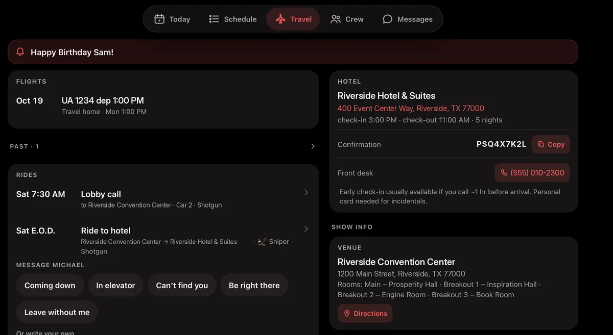Click the chat bubble icon beside Messages
The image size is (613, 335).
(x=388, y=19)
